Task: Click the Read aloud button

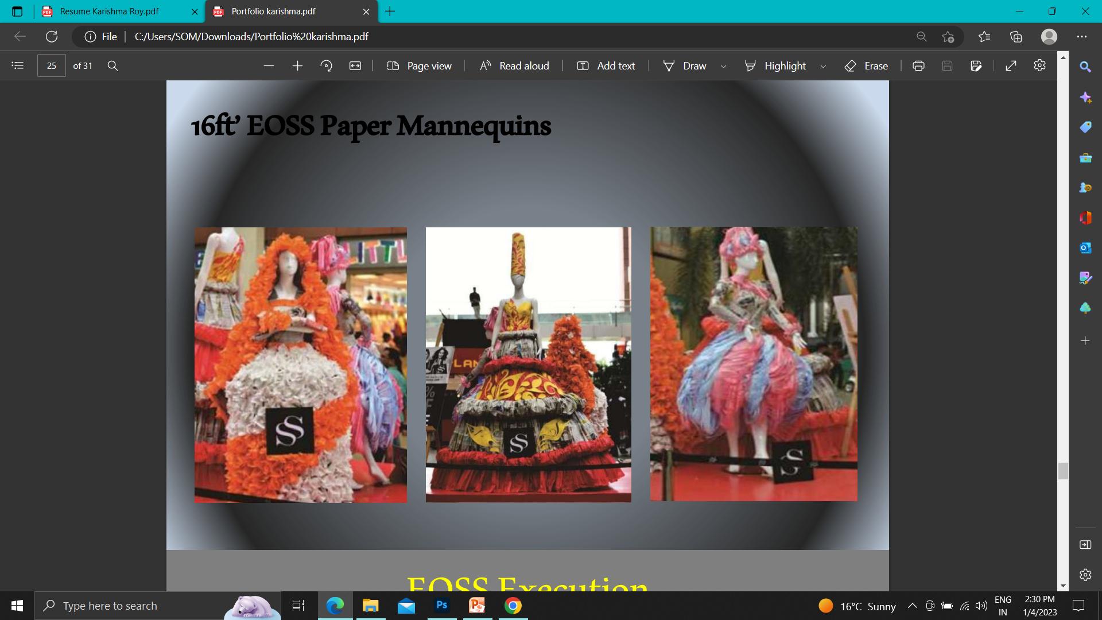Action: coord(514,66)
